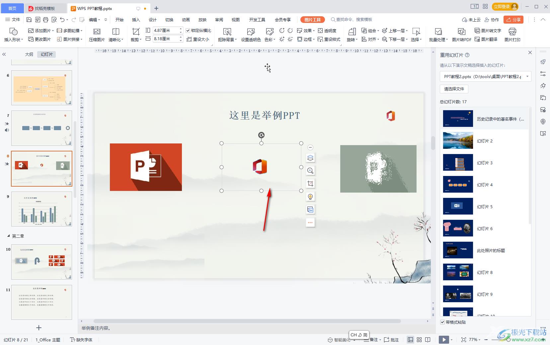Viewport: 550px width, 345px height.
Task: Switch to the 动画 ribbon tab
Action: pos(186,20)
